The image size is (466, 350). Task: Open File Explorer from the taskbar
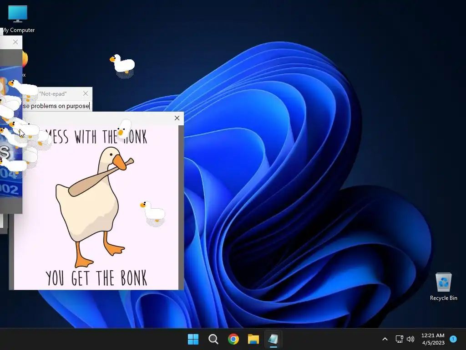click(x=253, y=339)
